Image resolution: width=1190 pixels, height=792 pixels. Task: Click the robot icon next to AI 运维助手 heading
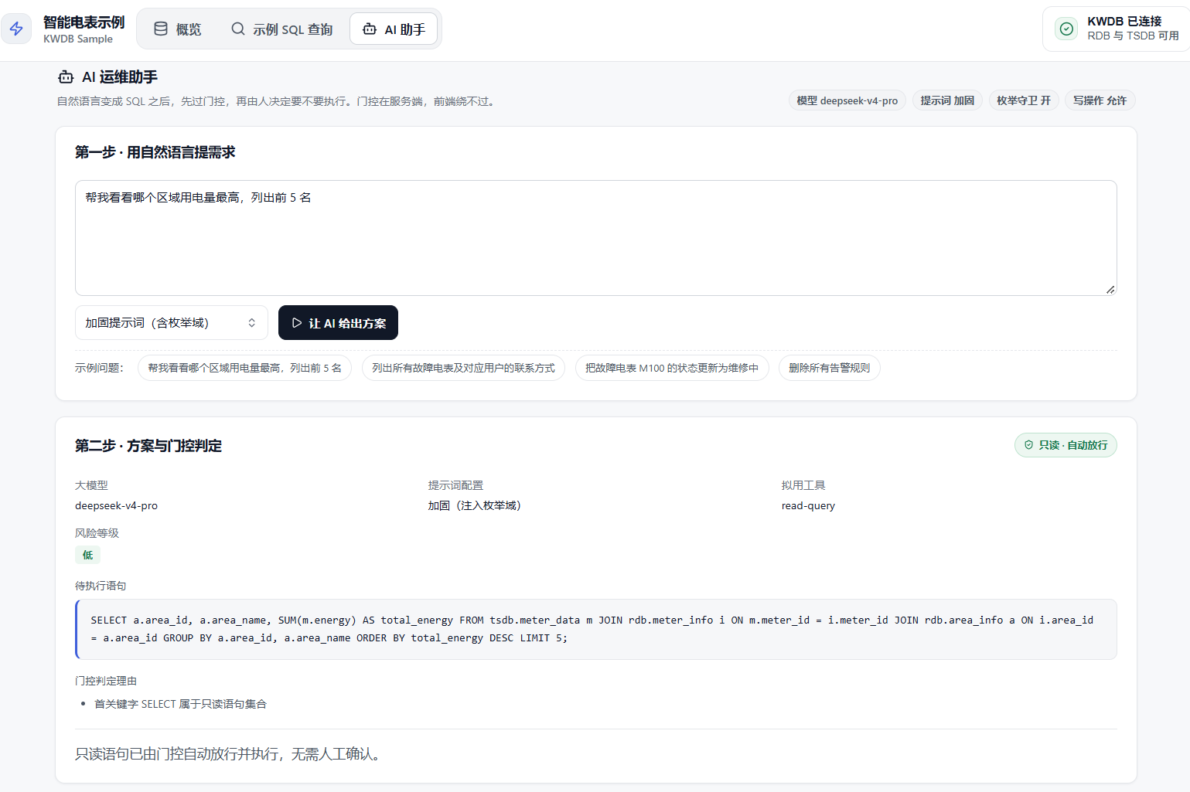[x=66, y=77]
